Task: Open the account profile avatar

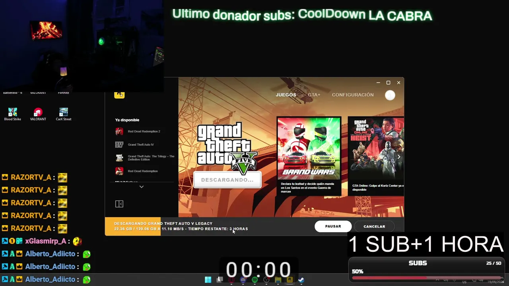Action: (390, 95)
